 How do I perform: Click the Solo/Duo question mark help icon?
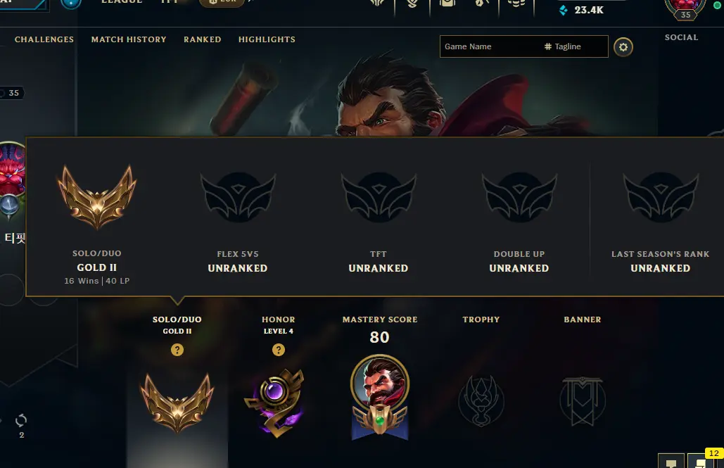point(177,350)
